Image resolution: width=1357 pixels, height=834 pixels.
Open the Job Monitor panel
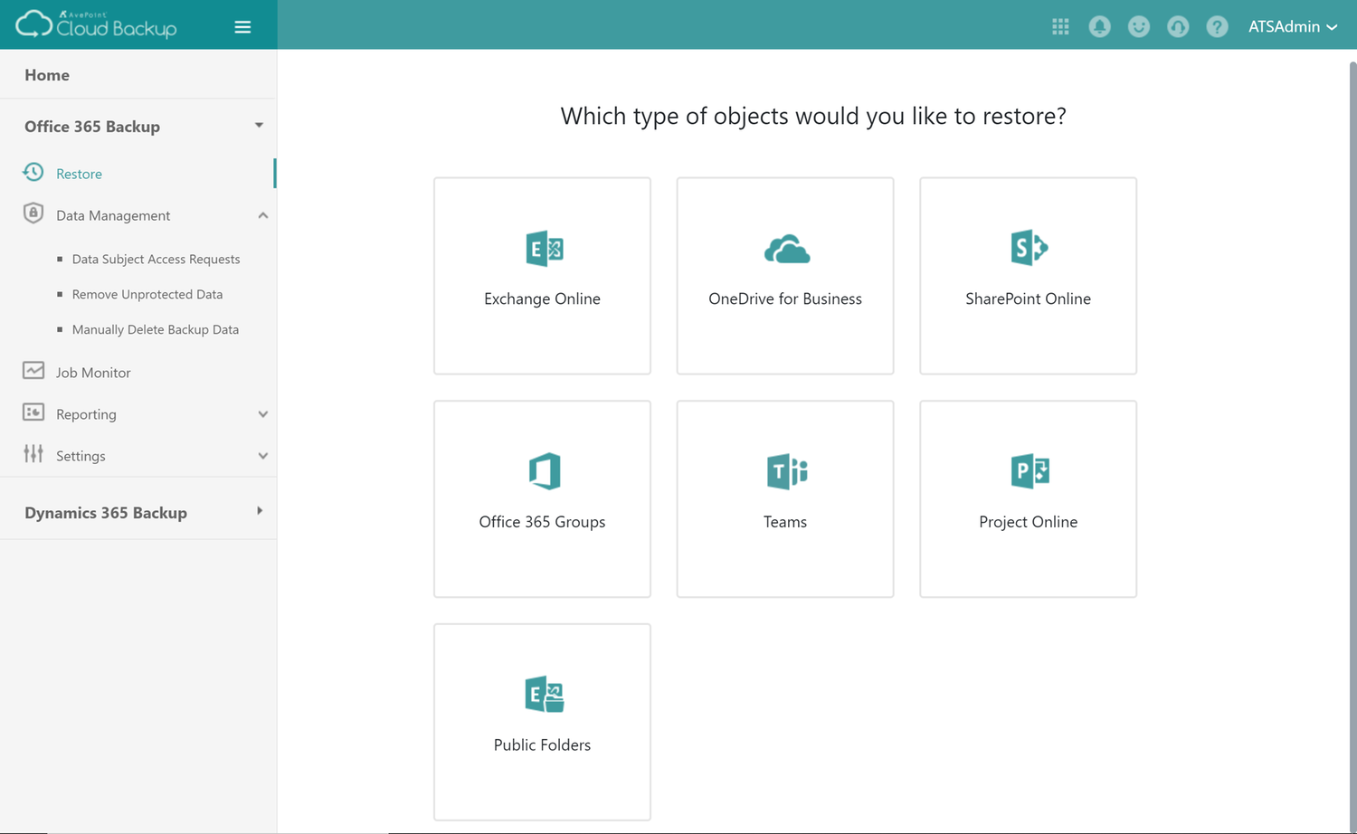pyautogui.click(x=93, y=372)
